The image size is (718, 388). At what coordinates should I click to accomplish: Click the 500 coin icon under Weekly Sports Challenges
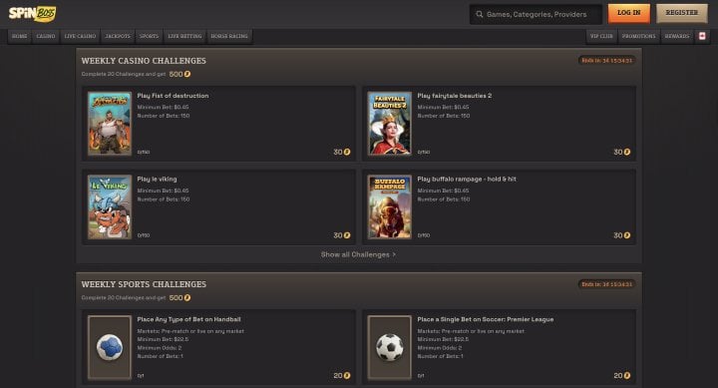click(187, 298)
